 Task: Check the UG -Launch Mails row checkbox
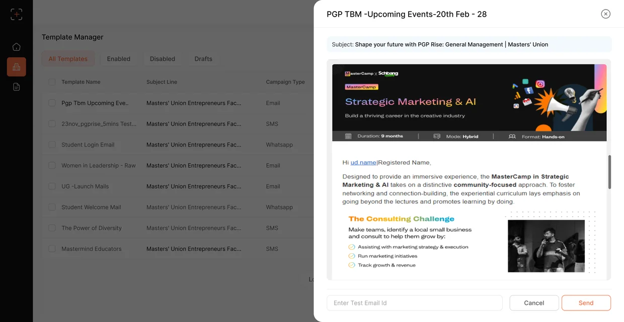(52, 186)
